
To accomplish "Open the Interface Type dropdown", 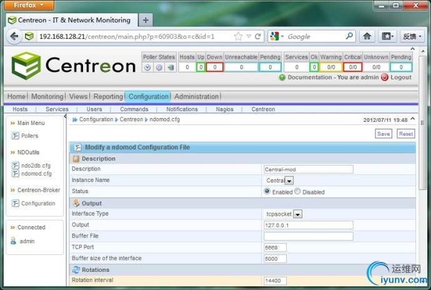I will [x=297, y=214].
